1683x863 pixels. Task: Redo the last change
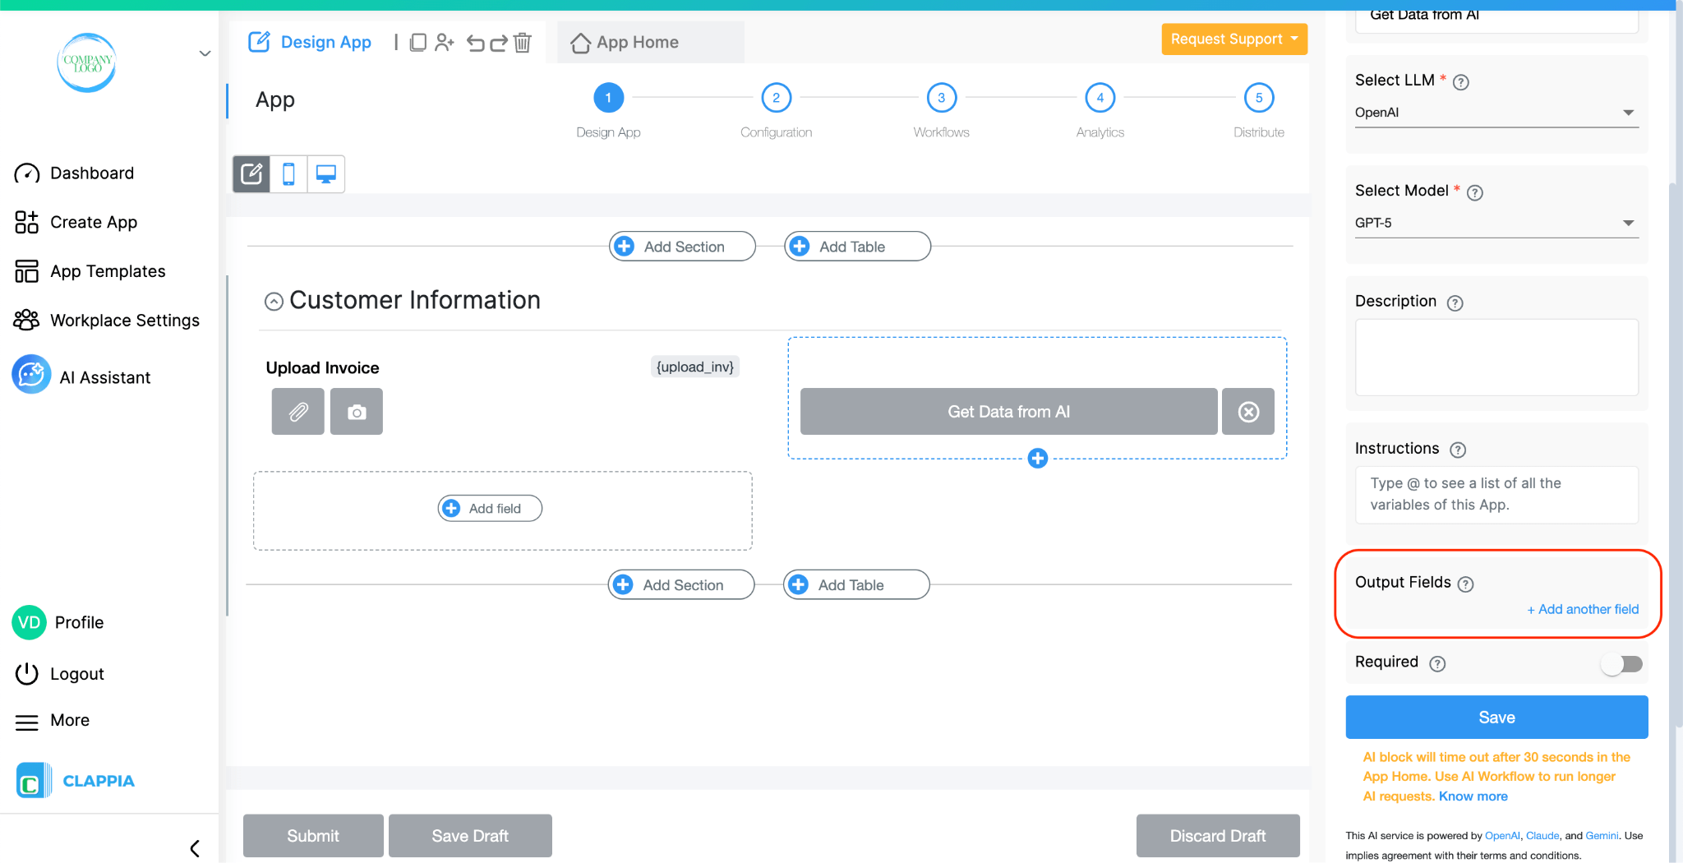pos(498,43)
